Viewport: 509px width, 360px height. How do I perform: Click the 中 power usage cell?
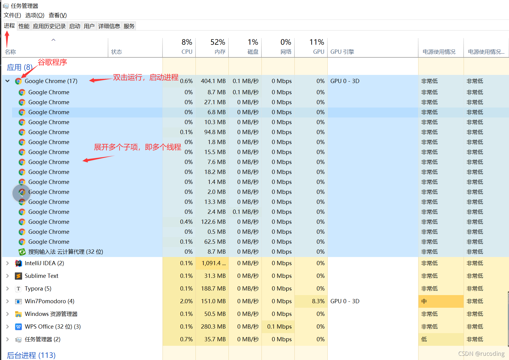click(441, 301)
